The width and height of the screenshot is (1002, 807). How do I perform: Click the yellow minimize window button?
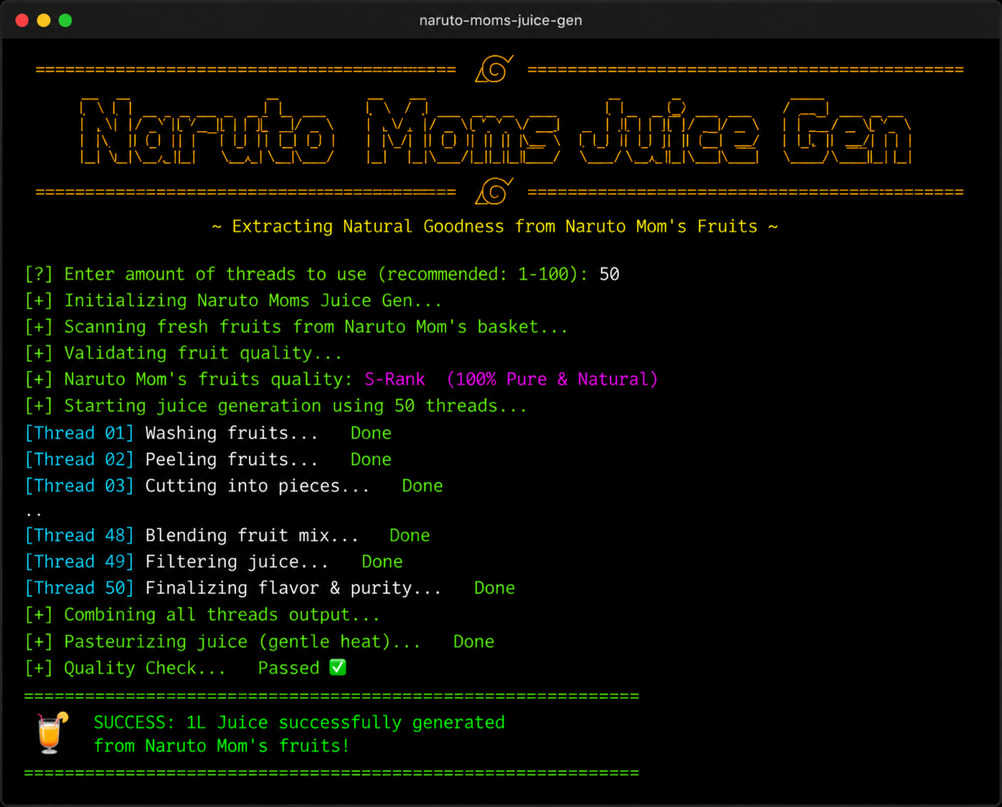pos(44,20)
